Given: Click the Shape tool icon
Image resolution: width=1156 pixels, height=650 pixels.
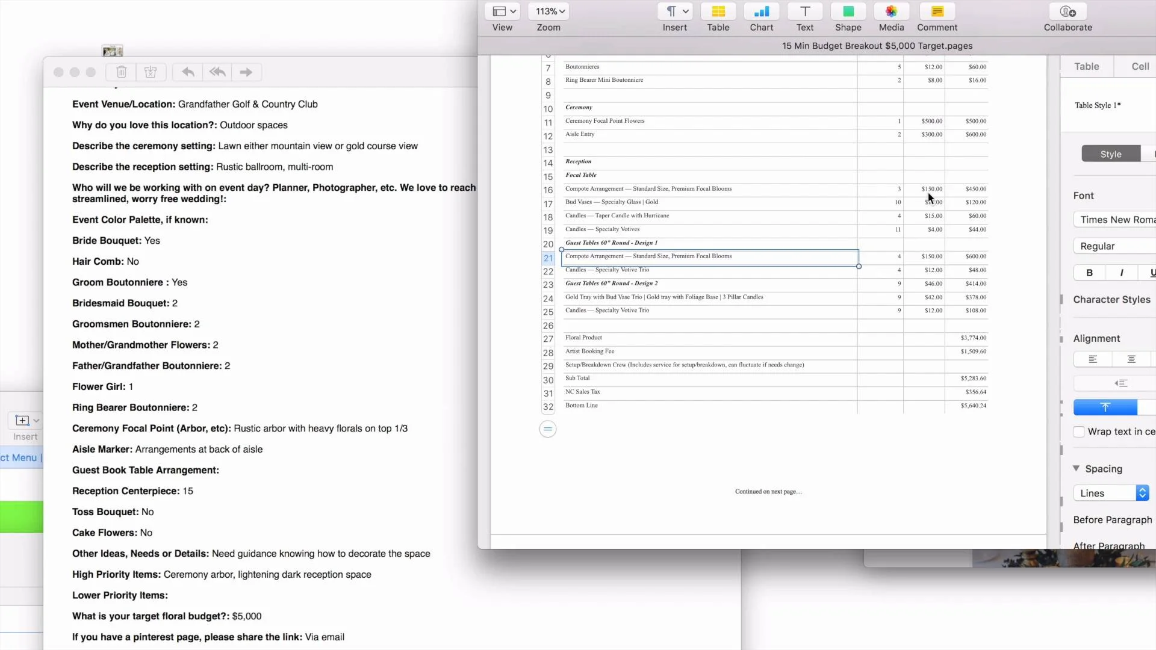Looking at the screenshot, I should (848, 11).
